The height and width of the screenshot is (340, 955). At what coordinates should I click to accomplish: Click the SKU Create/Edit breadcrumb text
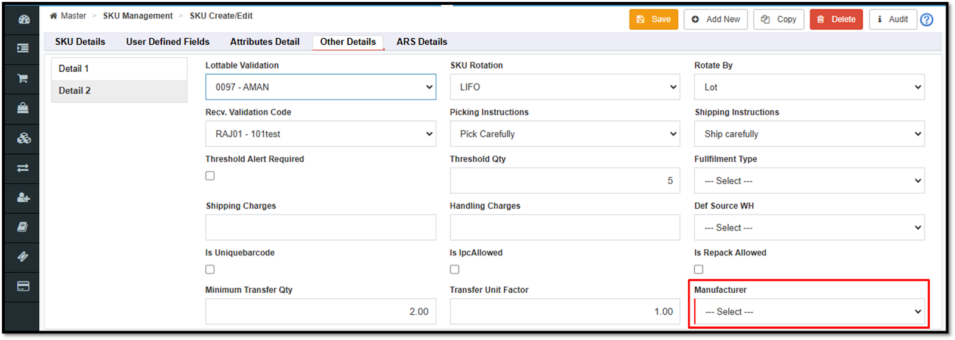tap(221, 16)
